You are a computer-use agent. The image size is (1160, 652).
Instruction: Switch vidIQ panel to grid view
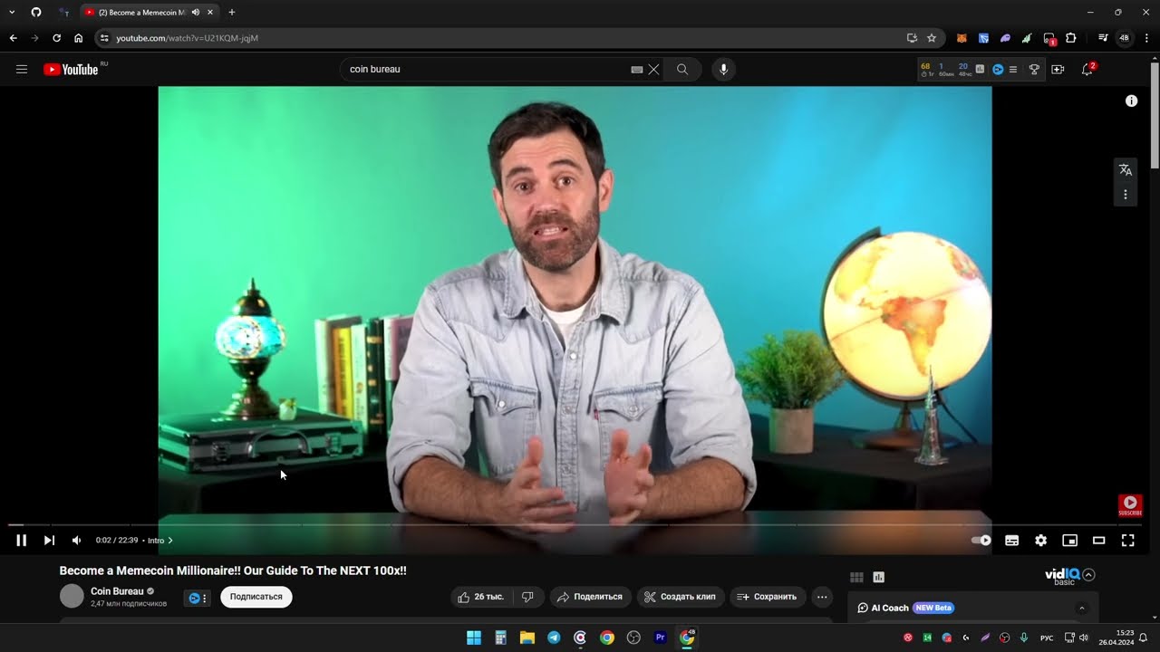point(856,577)
